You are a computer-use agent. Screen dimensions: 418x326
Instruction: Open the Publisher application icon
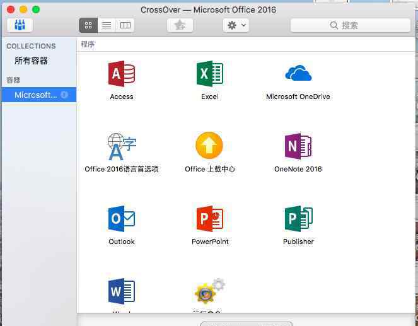click(299, 219)
